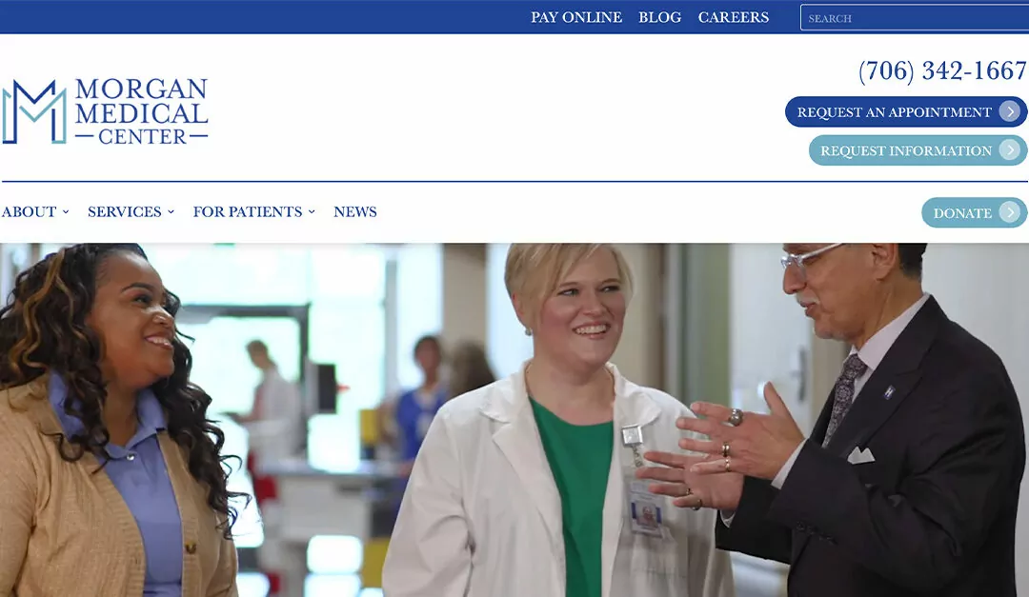Viewport: 1029px width, 597px height.
Task: Click the hero image of hospital staff
Action: pyautogui.click(x=514, y=420)
